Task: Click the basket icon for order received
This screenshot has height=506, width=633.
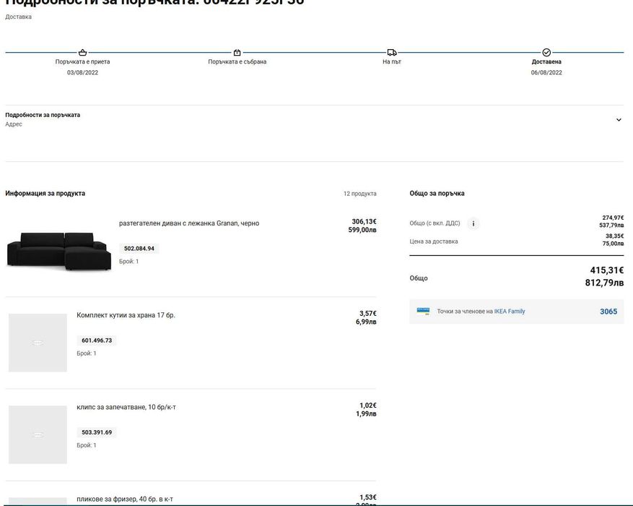Action: (x=82, y=53)
